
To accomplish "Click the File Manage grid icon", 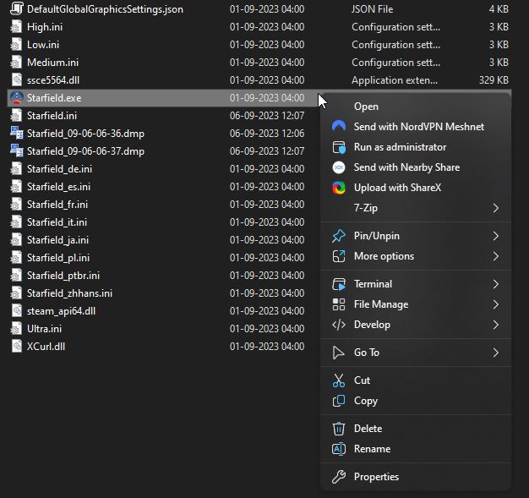I will [339, 304].
